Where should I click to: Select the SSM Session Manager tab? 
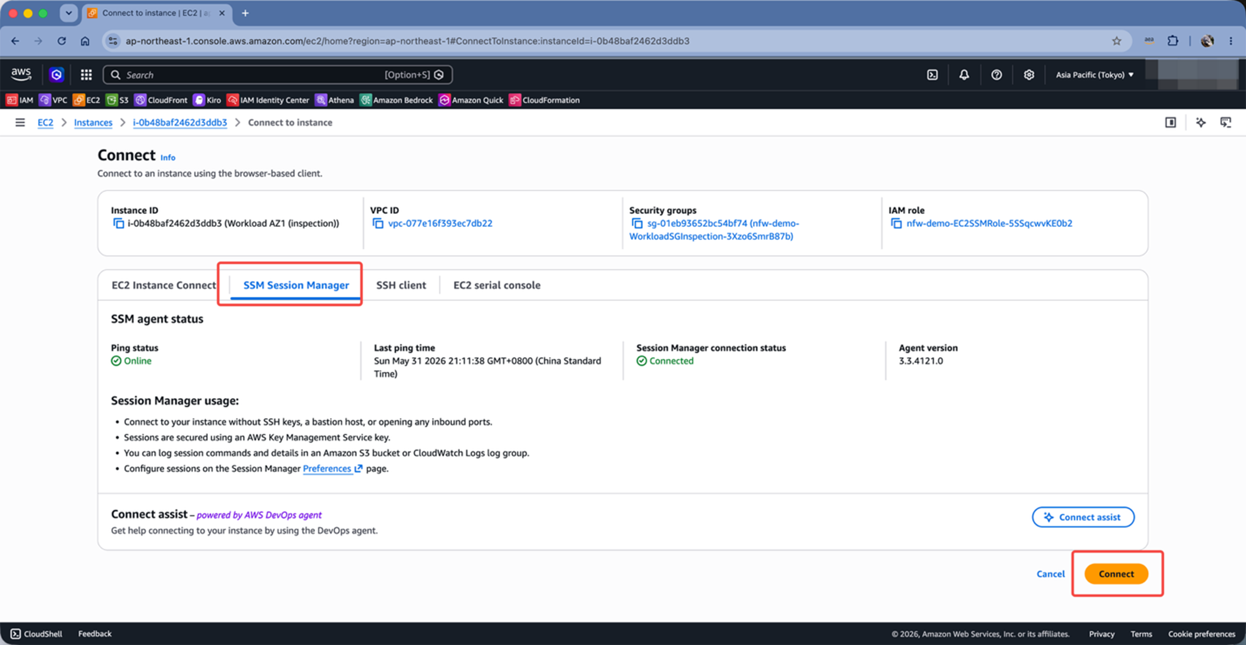[x=296, y=285]
